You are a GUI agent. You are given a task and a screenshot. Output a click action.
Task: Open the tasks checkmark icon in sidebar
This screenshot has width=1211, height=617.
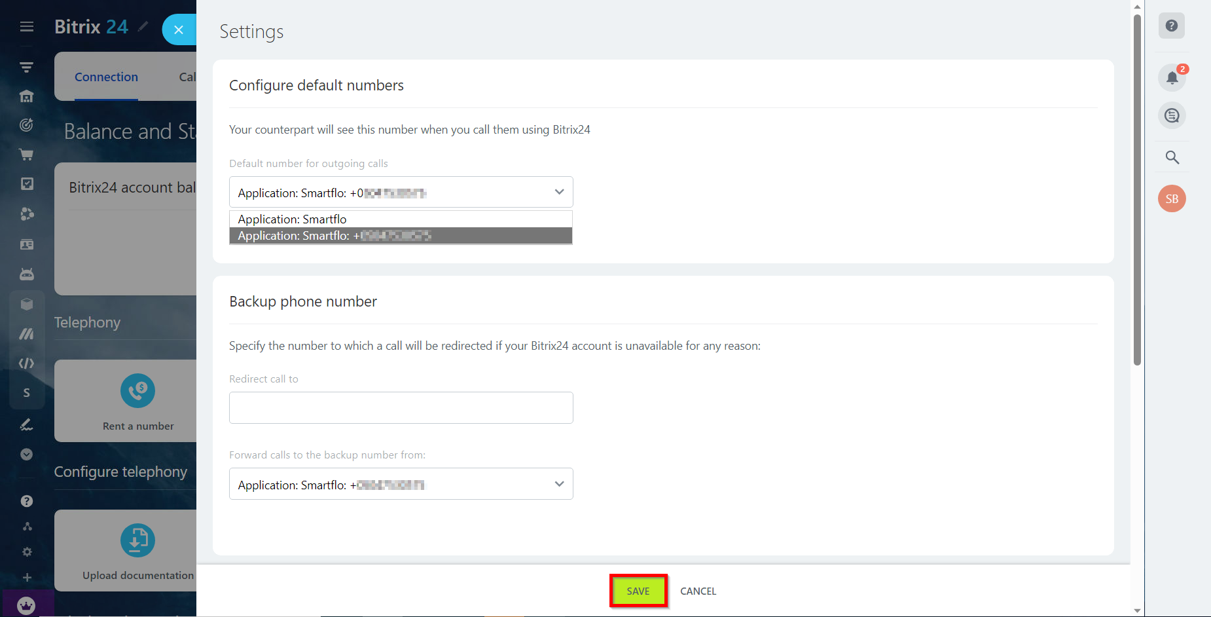tap(27, 184)
